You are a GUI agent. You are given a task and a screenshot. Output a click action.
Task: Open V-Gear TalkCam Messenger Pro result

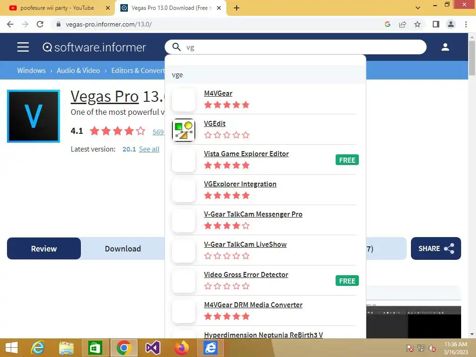[253, 214]
